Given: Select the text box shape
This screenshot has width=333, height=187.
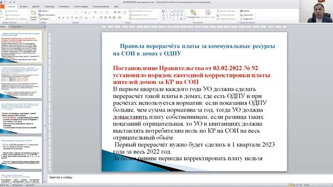Looking at the screenshot, I should click(x=163, y=11).
